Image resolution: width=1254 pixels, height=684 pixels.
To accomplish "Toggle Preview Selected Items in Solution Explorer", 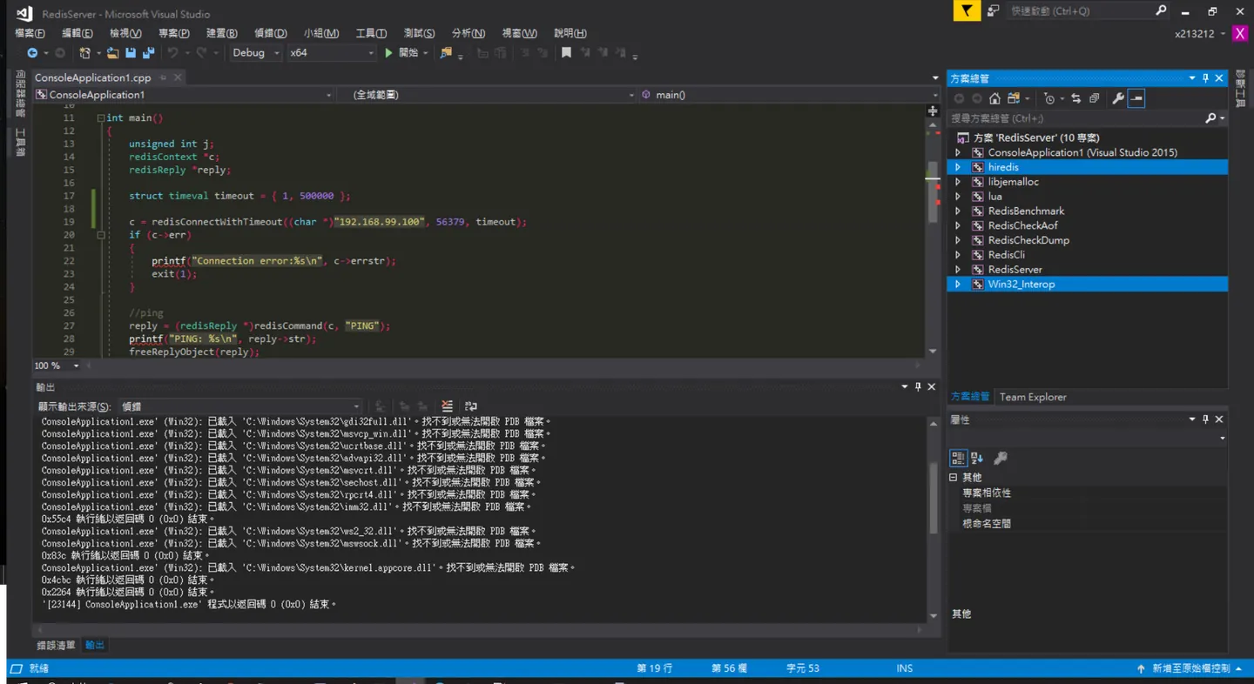I will click(1136, 98).
